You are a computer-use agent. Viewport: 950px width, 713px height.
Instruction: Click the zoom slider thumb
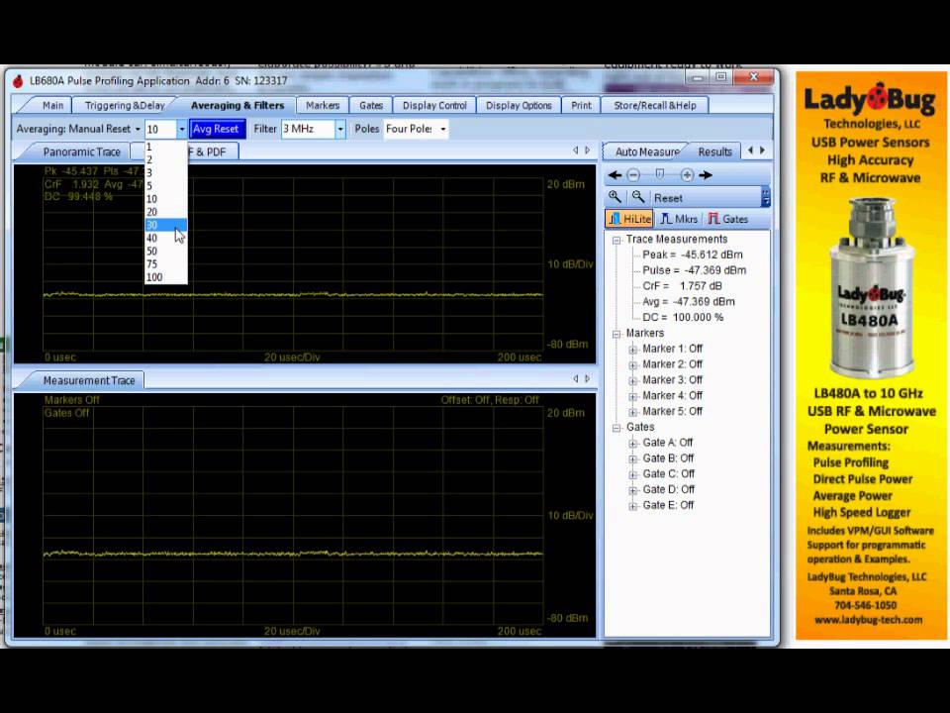tap(660, 174)
